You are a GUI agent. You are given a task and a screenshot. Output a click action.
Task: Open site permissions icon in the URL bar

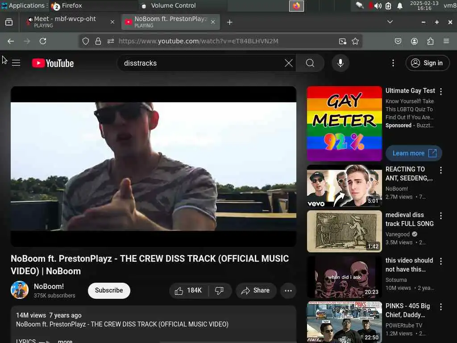coord(111,41)
